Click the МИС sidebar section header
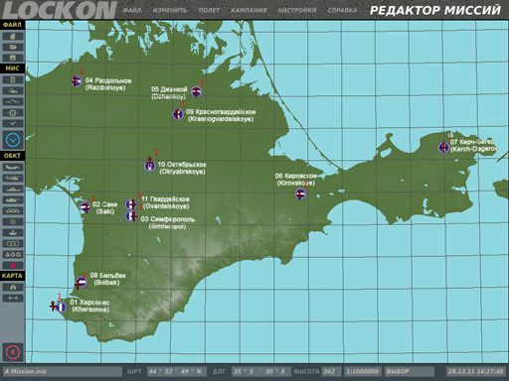 point(13,68)
